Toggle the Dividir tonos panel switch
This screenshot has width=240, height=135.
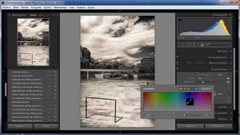click(x=177, y=69)
